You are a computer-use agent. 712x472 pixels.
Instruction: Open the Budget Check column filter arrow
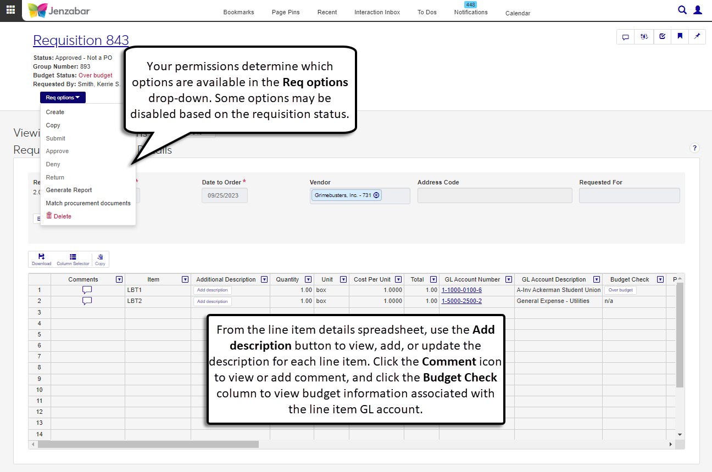(660, 279)
